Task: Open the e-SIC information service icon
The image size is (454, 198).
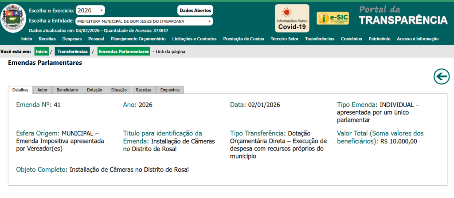Action: [333, 19]
